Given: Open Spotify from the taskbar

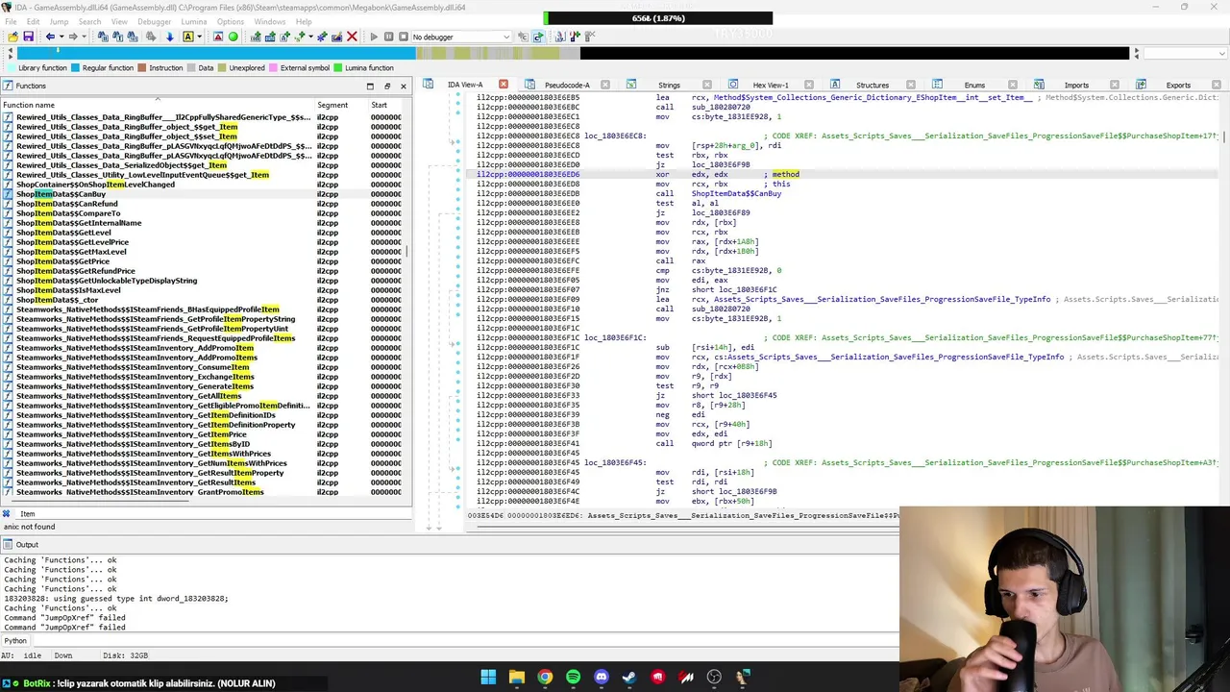Looking at the screenshot, I should 573,677.
